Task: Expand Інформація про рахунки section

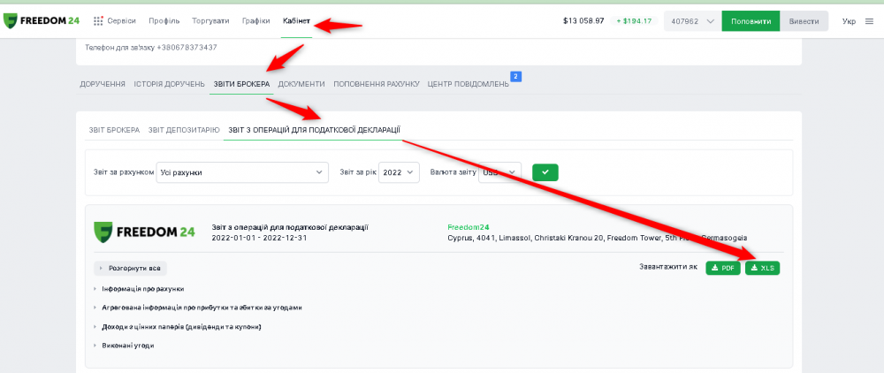Action: 142,288
